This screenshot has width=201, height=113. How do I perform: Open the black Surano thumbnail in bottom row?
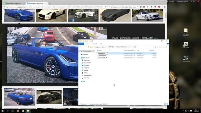(x=49, y=97)
